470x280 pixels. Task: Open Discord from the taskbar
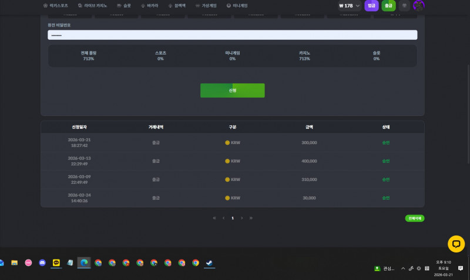pos(42,263)
